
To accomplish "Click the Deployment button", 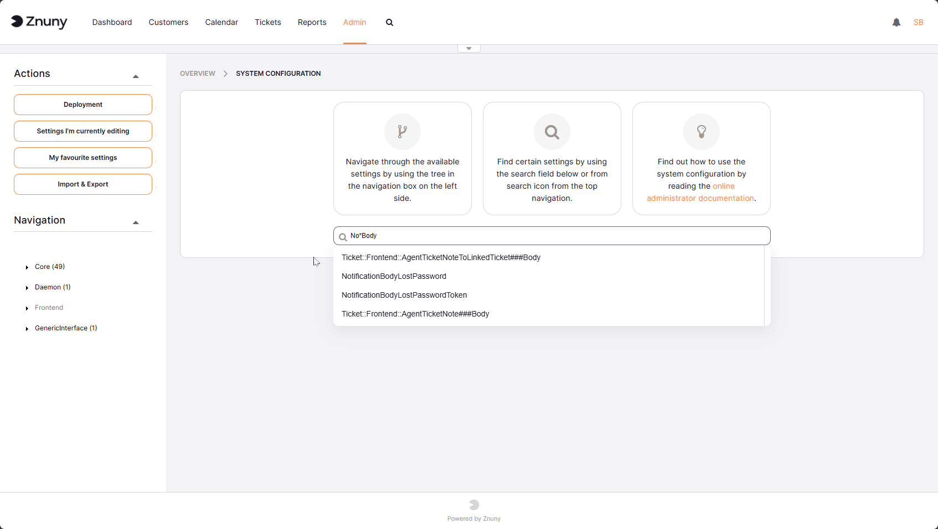I will [x=83, y=105].
